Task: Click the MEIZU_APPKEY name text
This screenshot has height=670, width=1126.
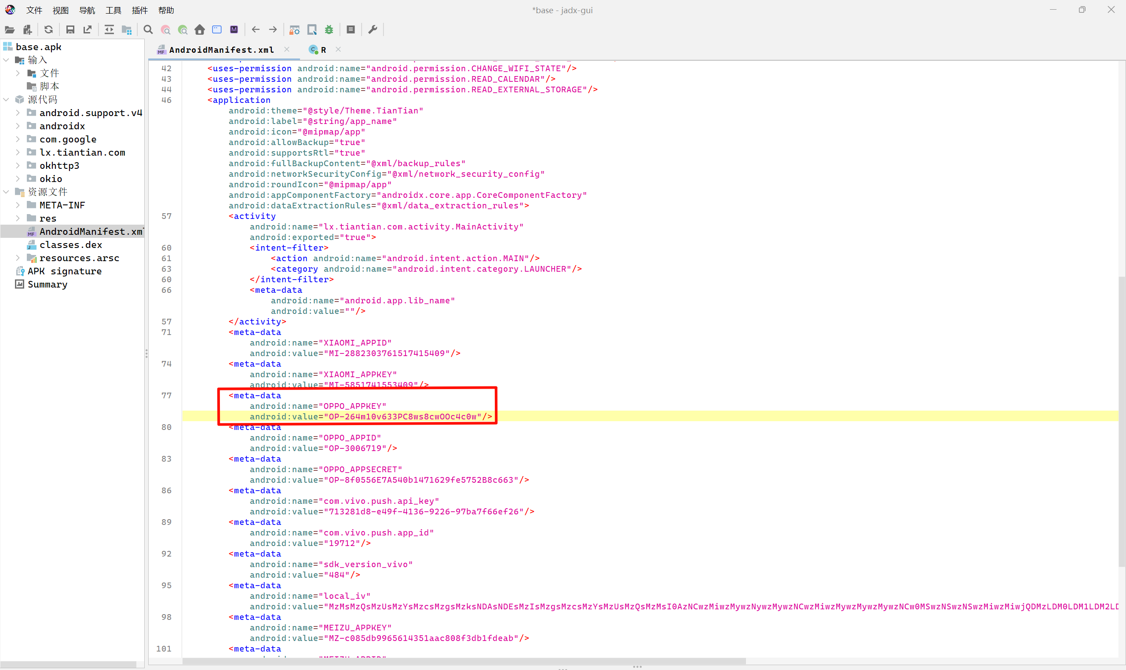Action: click(x=355, y=628)
